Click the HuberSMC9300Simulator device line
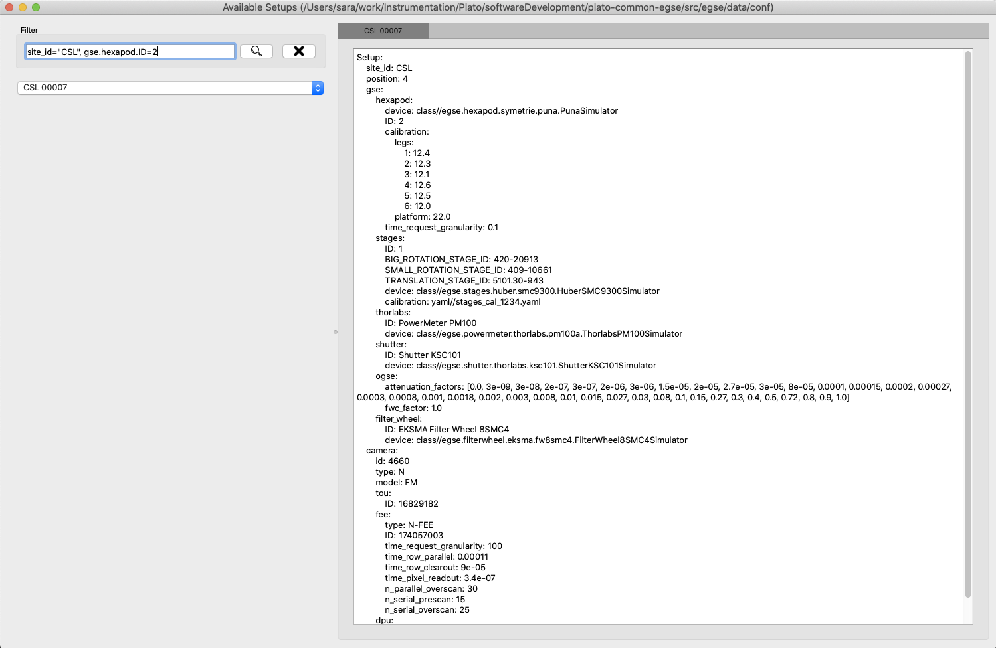Image resolution: width=996 pixels, height=648 pixels. click(x=522, y=291)
